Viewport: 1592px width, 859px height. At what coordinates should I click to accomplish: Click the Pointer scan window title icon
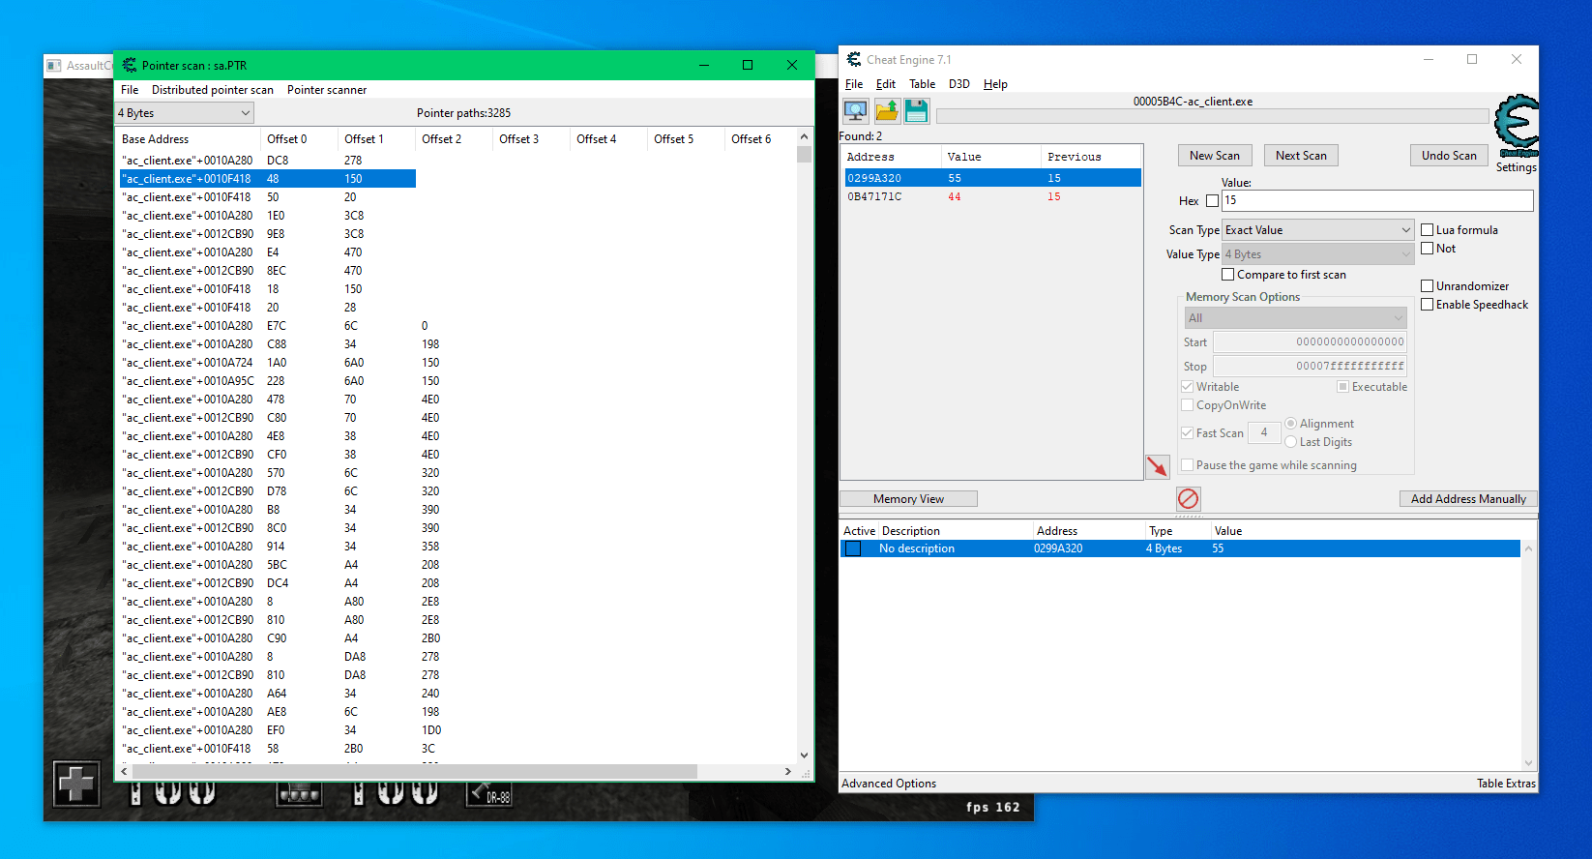pos(130,65)
